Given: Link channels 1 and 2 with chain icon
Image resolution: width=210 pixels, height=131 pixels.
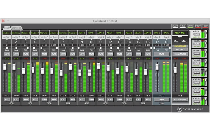Looking at the screenshot, I should point(11,103).
